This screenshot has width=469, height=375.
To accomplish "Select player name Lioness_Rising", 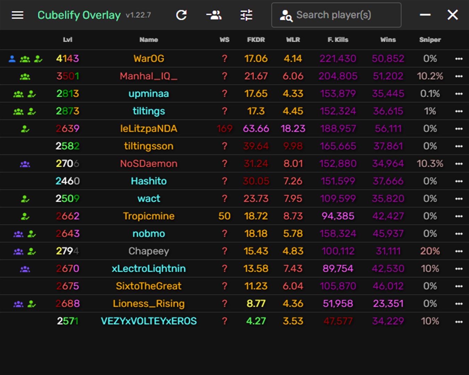I will click(149, 303).
